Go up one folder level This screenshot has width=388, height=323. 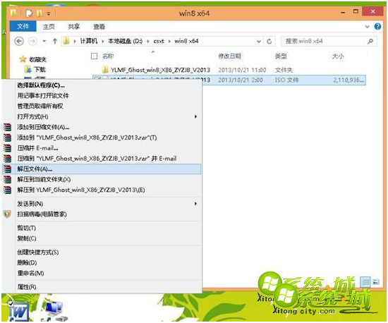point(55,42)
